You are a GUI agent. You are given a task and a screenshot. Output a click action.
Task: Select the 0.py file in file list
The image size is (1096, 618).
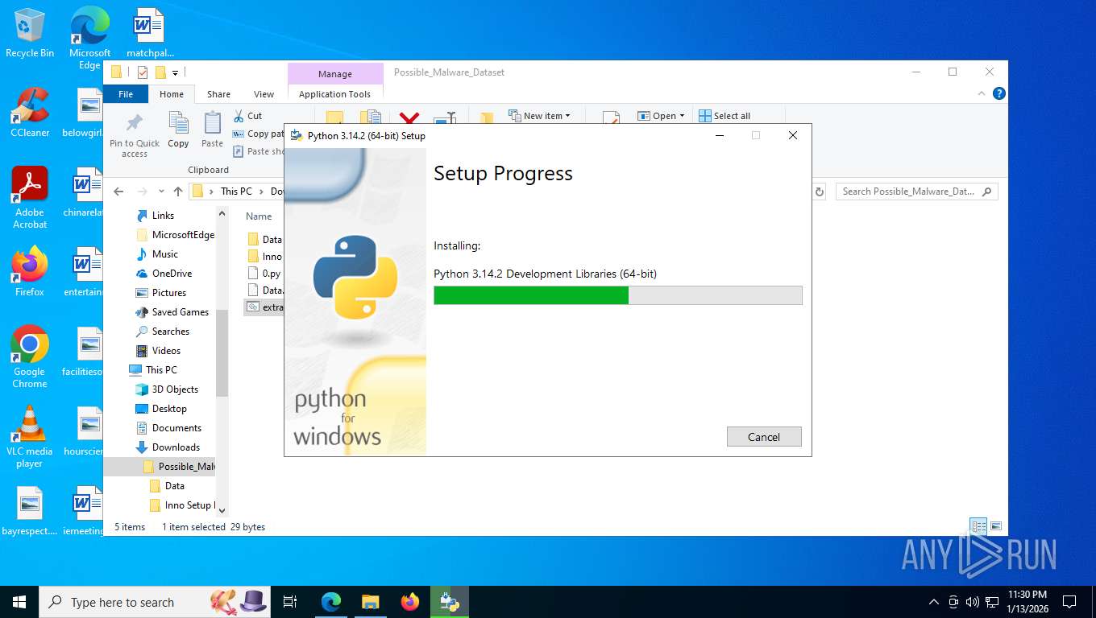tap(264, 274)
